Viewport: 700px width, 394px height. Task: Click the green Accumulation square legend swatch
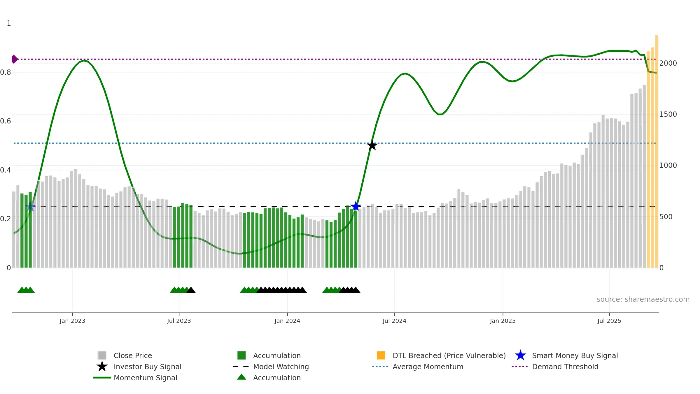point(242,355)
